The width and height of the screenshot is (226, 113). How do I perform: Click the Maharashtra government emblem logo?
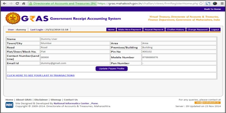(13, 18)
